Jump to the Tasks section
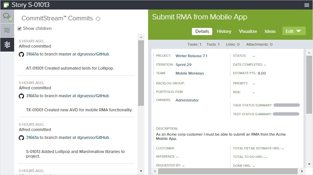The width and height of the screenshot is (313, 175). pyautogui.click(x=194, y=44)
